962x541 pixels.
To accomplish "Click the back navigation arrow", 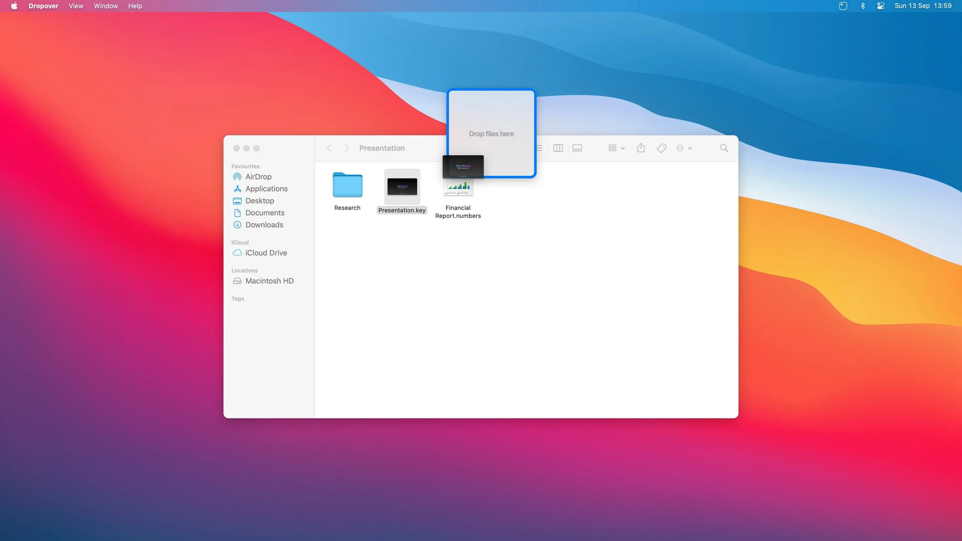I will pos(329,148).
